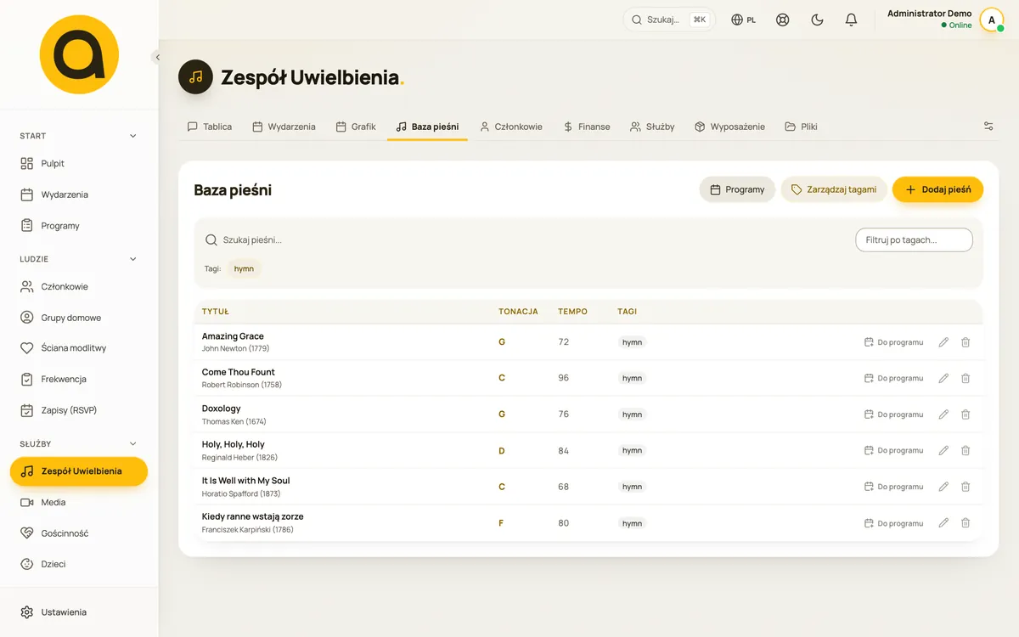Delete the Holy, Holy, Holy song

point(966,450)
